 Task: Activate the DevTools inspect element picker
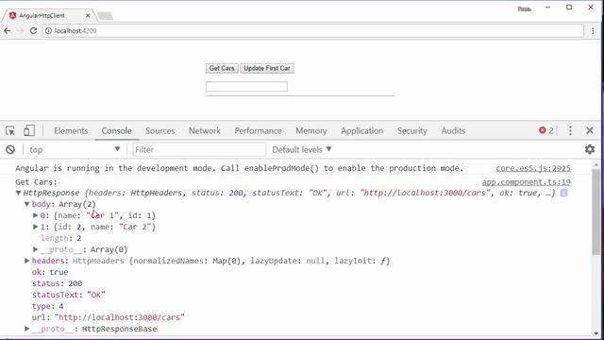click(x=10, y=130)
